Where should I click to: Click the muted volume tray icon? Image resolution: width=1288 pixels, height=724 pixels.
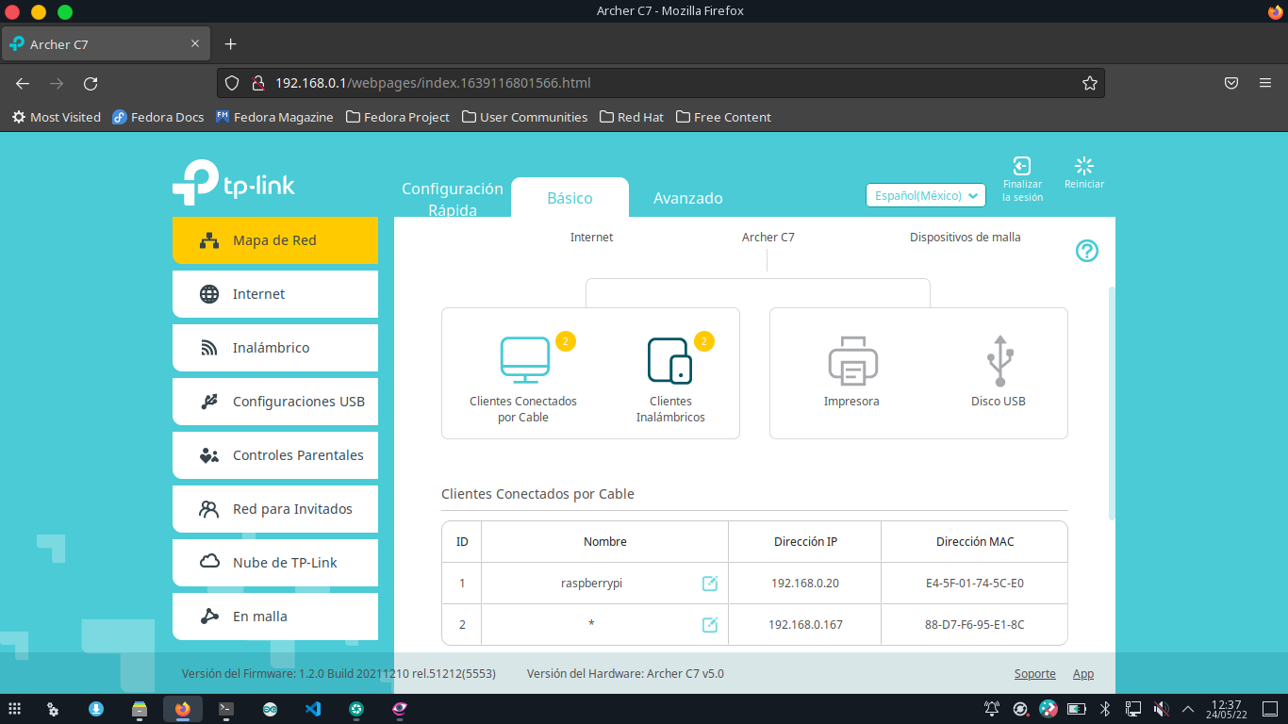(1162, 708)
